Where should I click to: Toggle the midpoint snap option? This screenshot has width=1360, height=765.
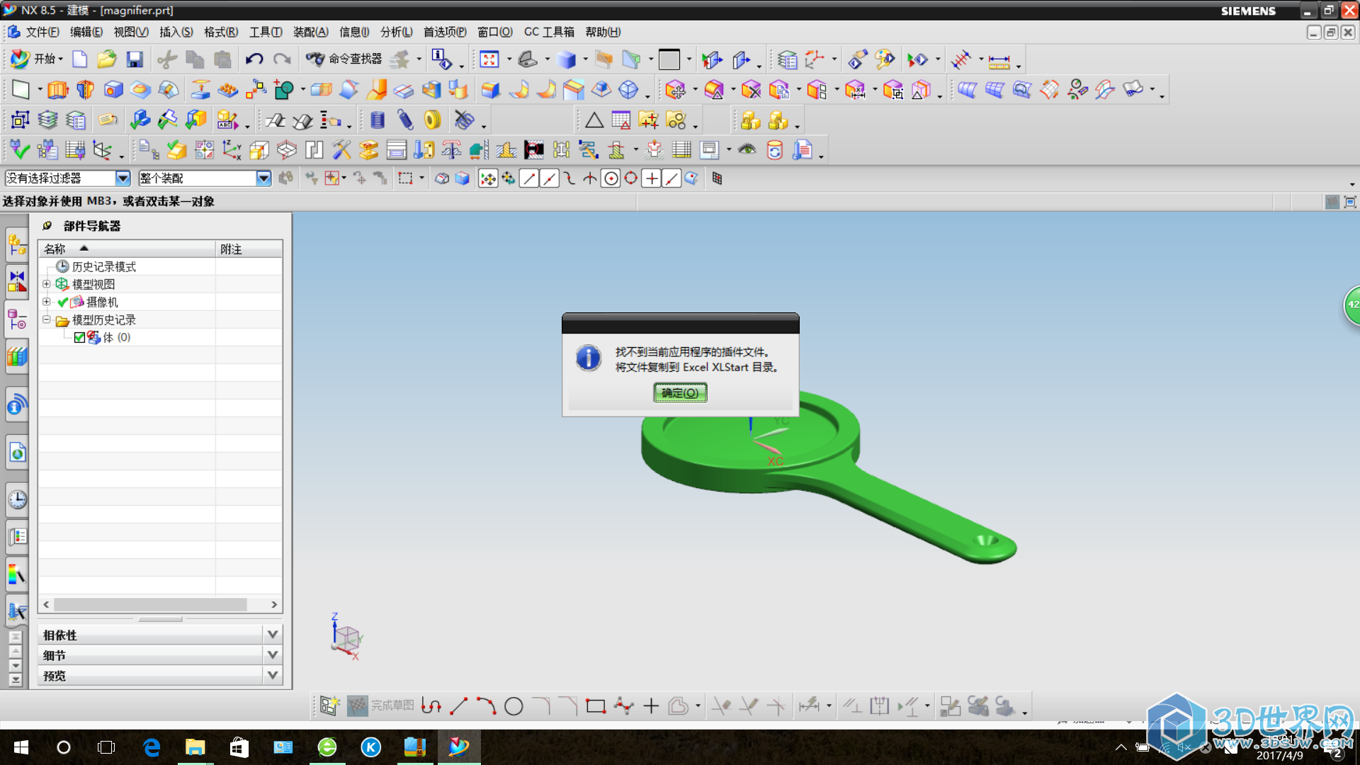click(x=549, y=178)
